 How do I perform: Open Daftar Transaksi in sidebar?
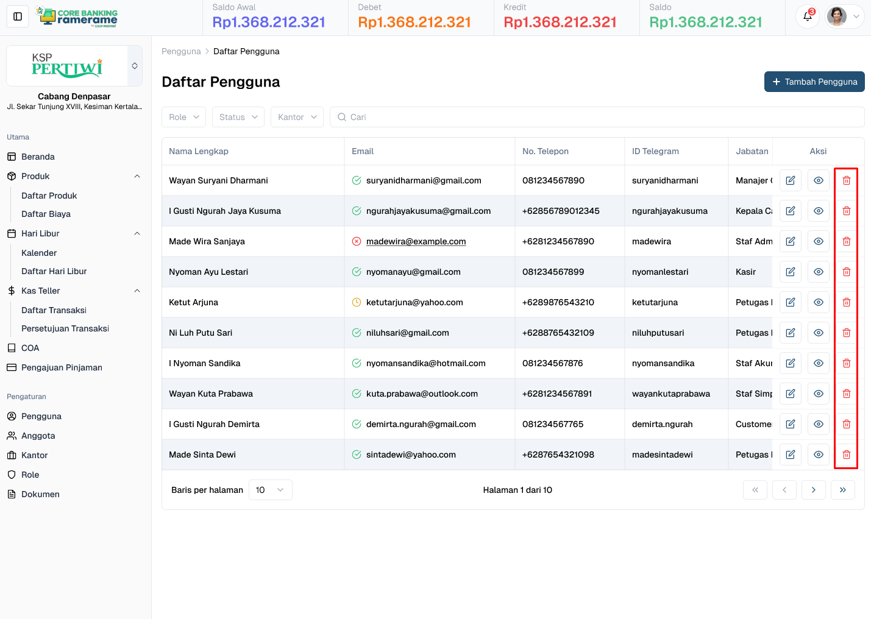tap(54, 310)
